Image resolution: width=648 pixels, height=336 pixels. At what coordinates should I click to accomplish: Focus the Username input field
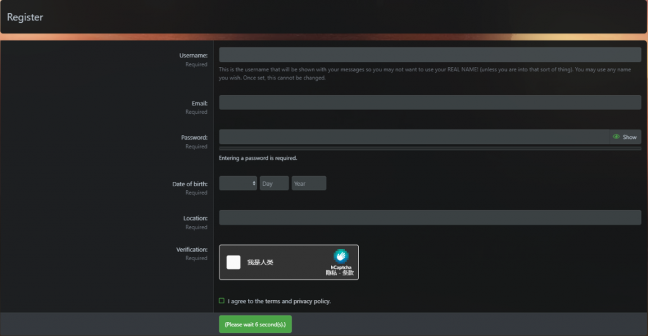pos(430,54)
